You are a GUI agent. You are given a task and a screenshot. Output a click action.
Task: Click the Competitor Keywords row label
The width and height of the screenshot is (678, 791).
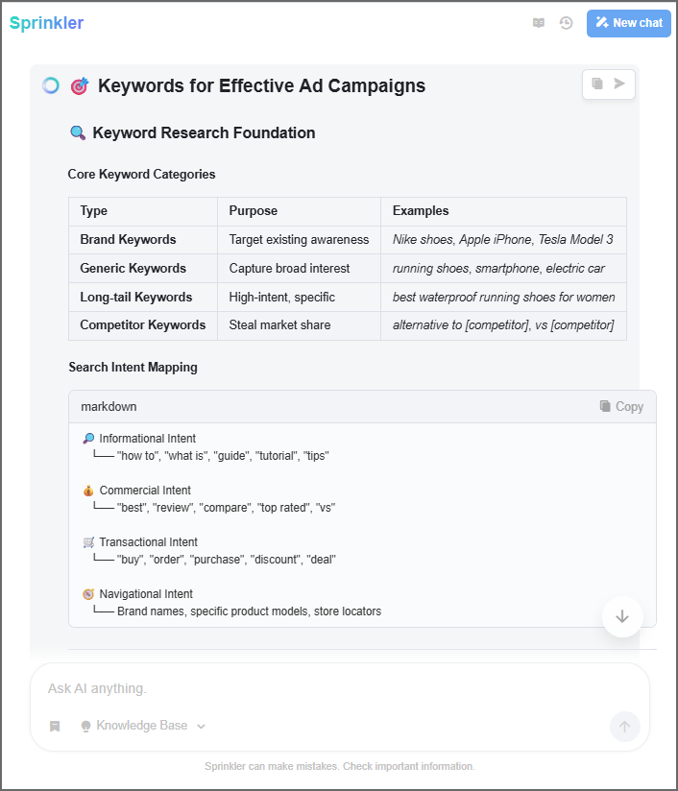pos(142,325)
